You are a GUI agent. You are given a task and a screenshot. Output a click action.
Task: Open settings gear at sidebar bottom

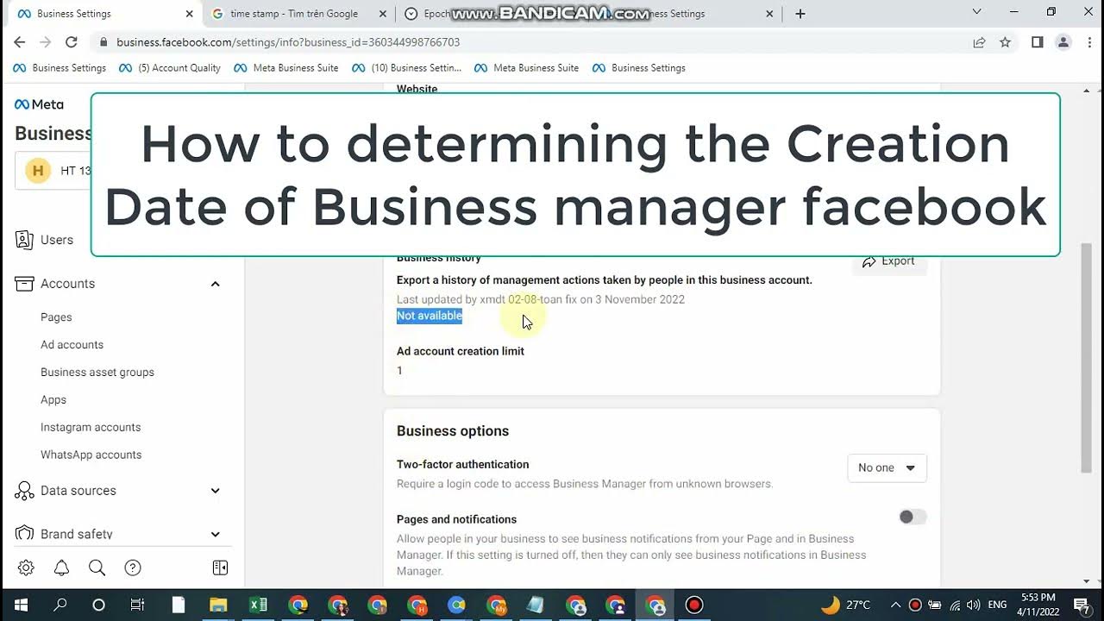[26, 568]
